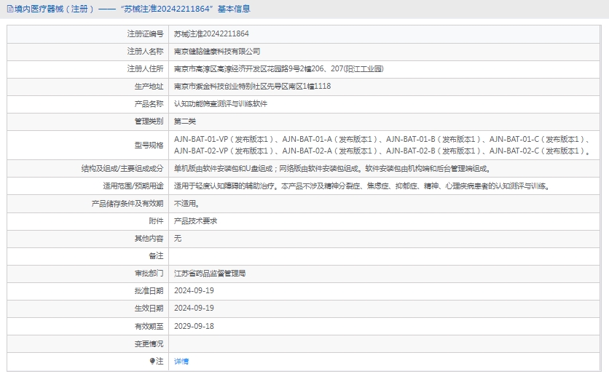This screenshot has width=609, height=374.
Task: Click product name 认知功能筛查测评与训练软件
Action: (x=221, y=104)
